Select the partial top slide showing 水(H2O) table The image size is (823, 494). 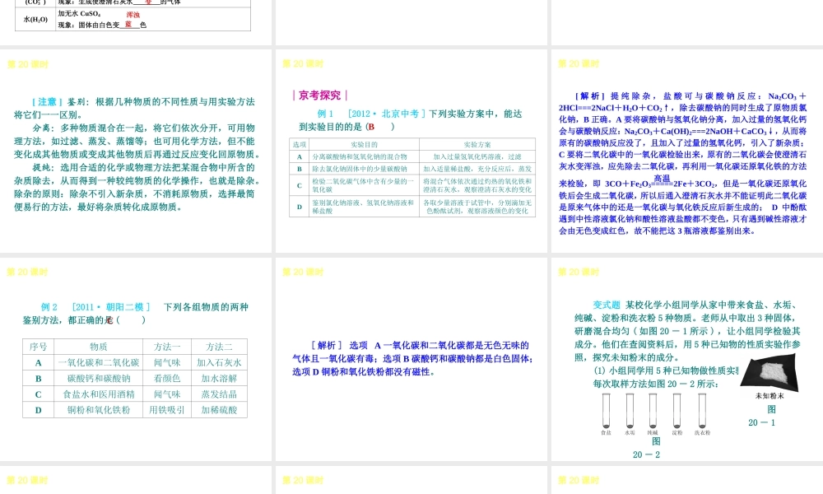point(136,22)
